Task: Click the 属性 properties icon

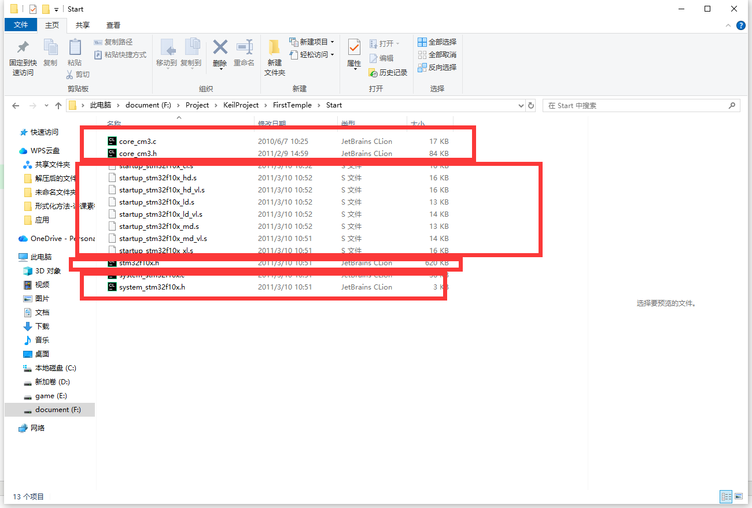Action: tap(354, 47)
